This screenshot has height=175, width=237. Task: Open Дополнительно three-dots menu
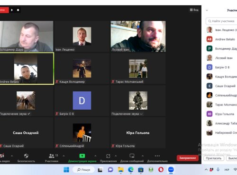click(x=157, y=156)
